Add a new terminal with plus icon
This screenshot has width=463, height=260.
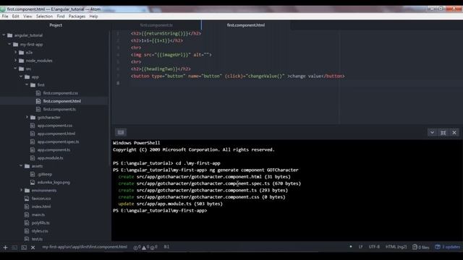pyautogui.click(x=5, y=247)
